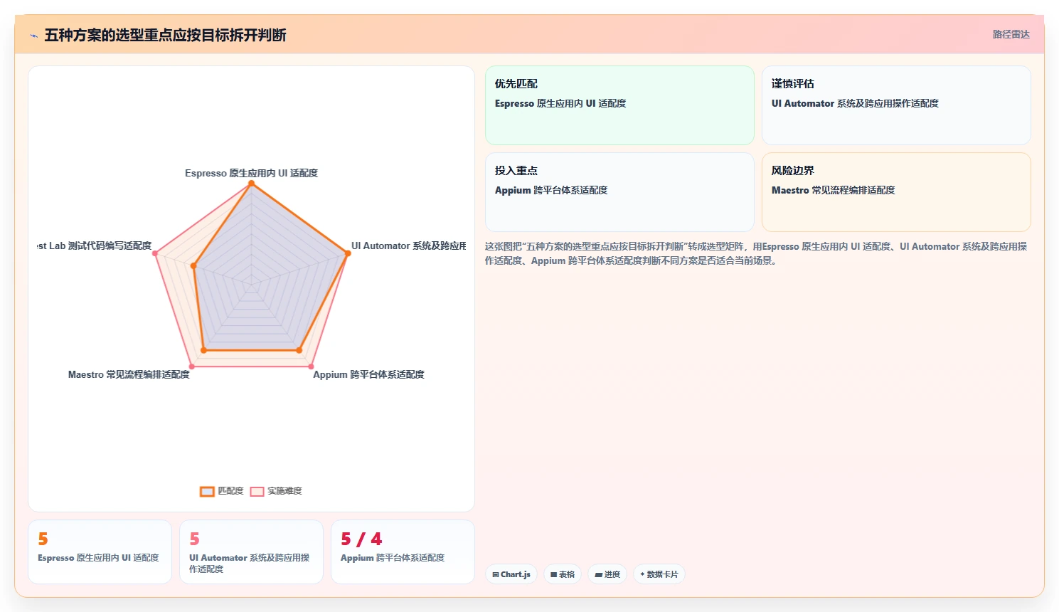This screenshot has height=612, width=1059.
Task: Click the 匹配度 legend label
Action: click(230, 491)
